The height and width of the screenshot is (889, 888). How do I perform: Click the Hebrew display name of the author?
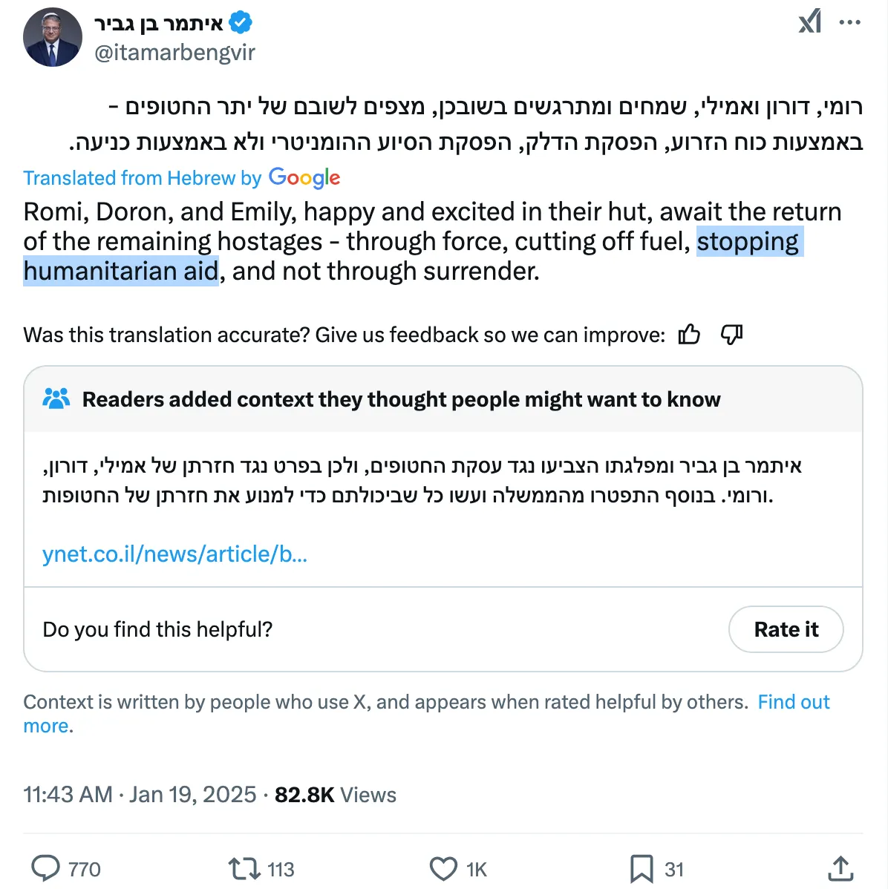point(159,23)
